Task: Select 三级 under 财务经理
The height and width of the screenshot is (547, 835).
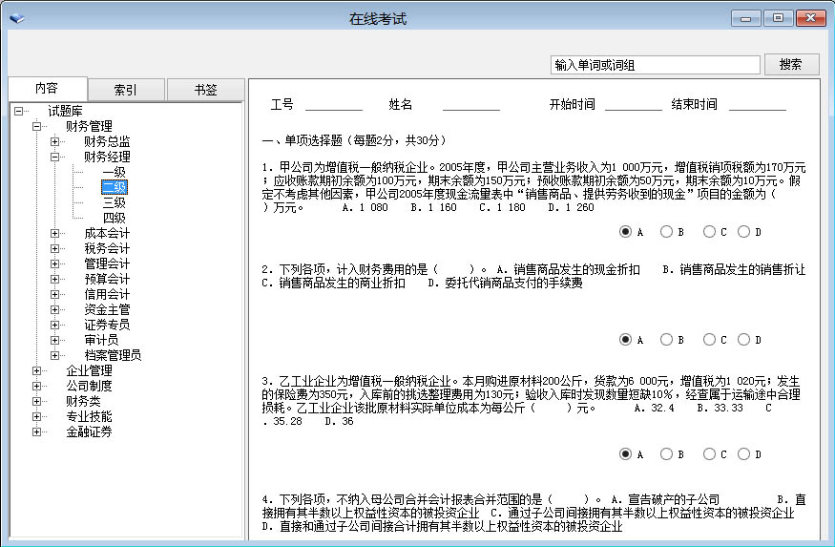Action: [114, 202]
